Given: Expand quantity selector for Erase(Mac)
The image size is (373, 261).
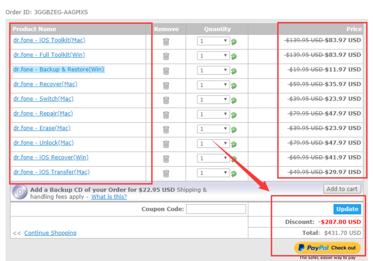Looking at the screenshot, I should pos(213,129).
